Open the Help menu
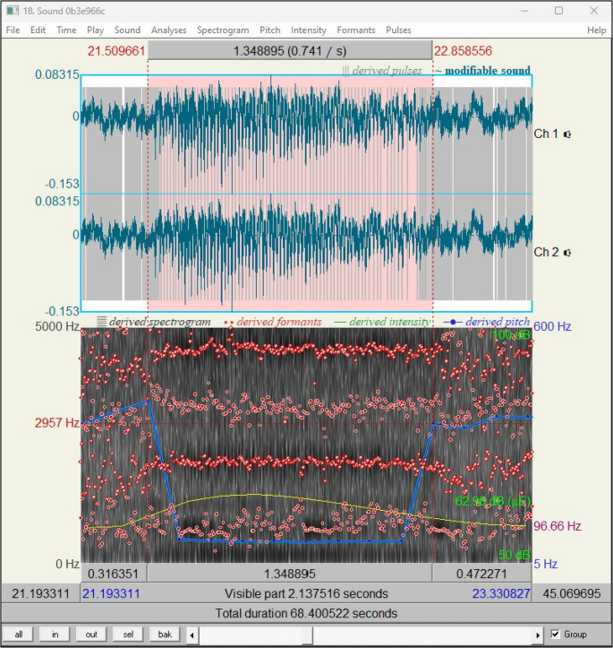The image size is (613, 648). coord(597,30)
